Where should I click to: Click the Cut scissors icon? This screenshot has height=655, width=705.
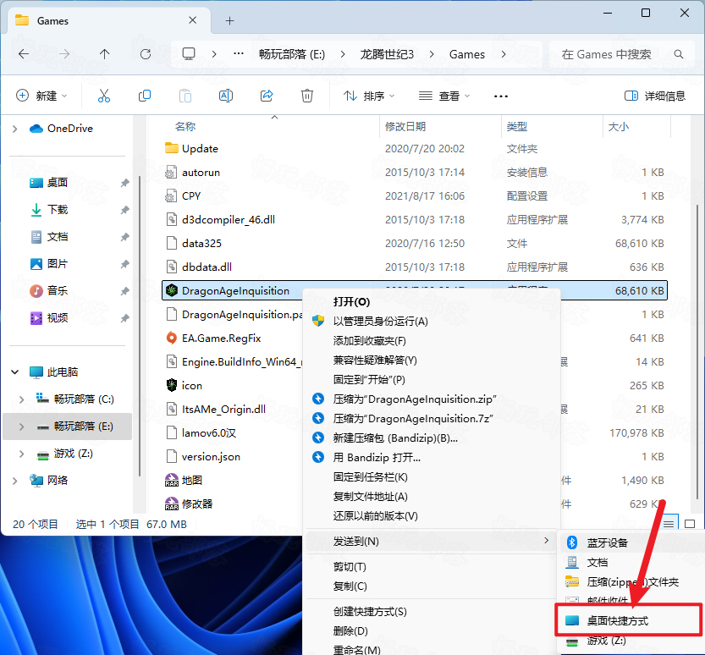(x=104, y=96)
